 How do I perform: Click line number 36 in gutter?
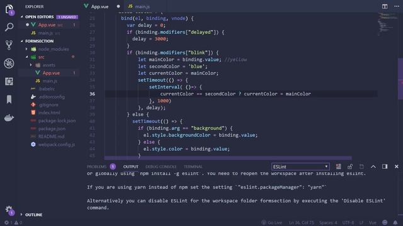point(93,94)
